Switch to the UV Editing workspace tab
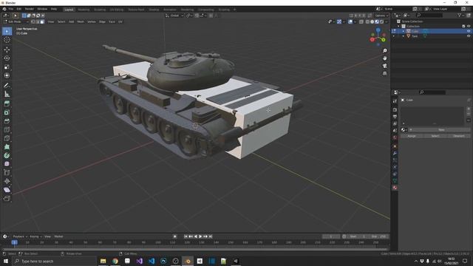The height and width of the screenshot is (266, 473). [x=117, y=10]
